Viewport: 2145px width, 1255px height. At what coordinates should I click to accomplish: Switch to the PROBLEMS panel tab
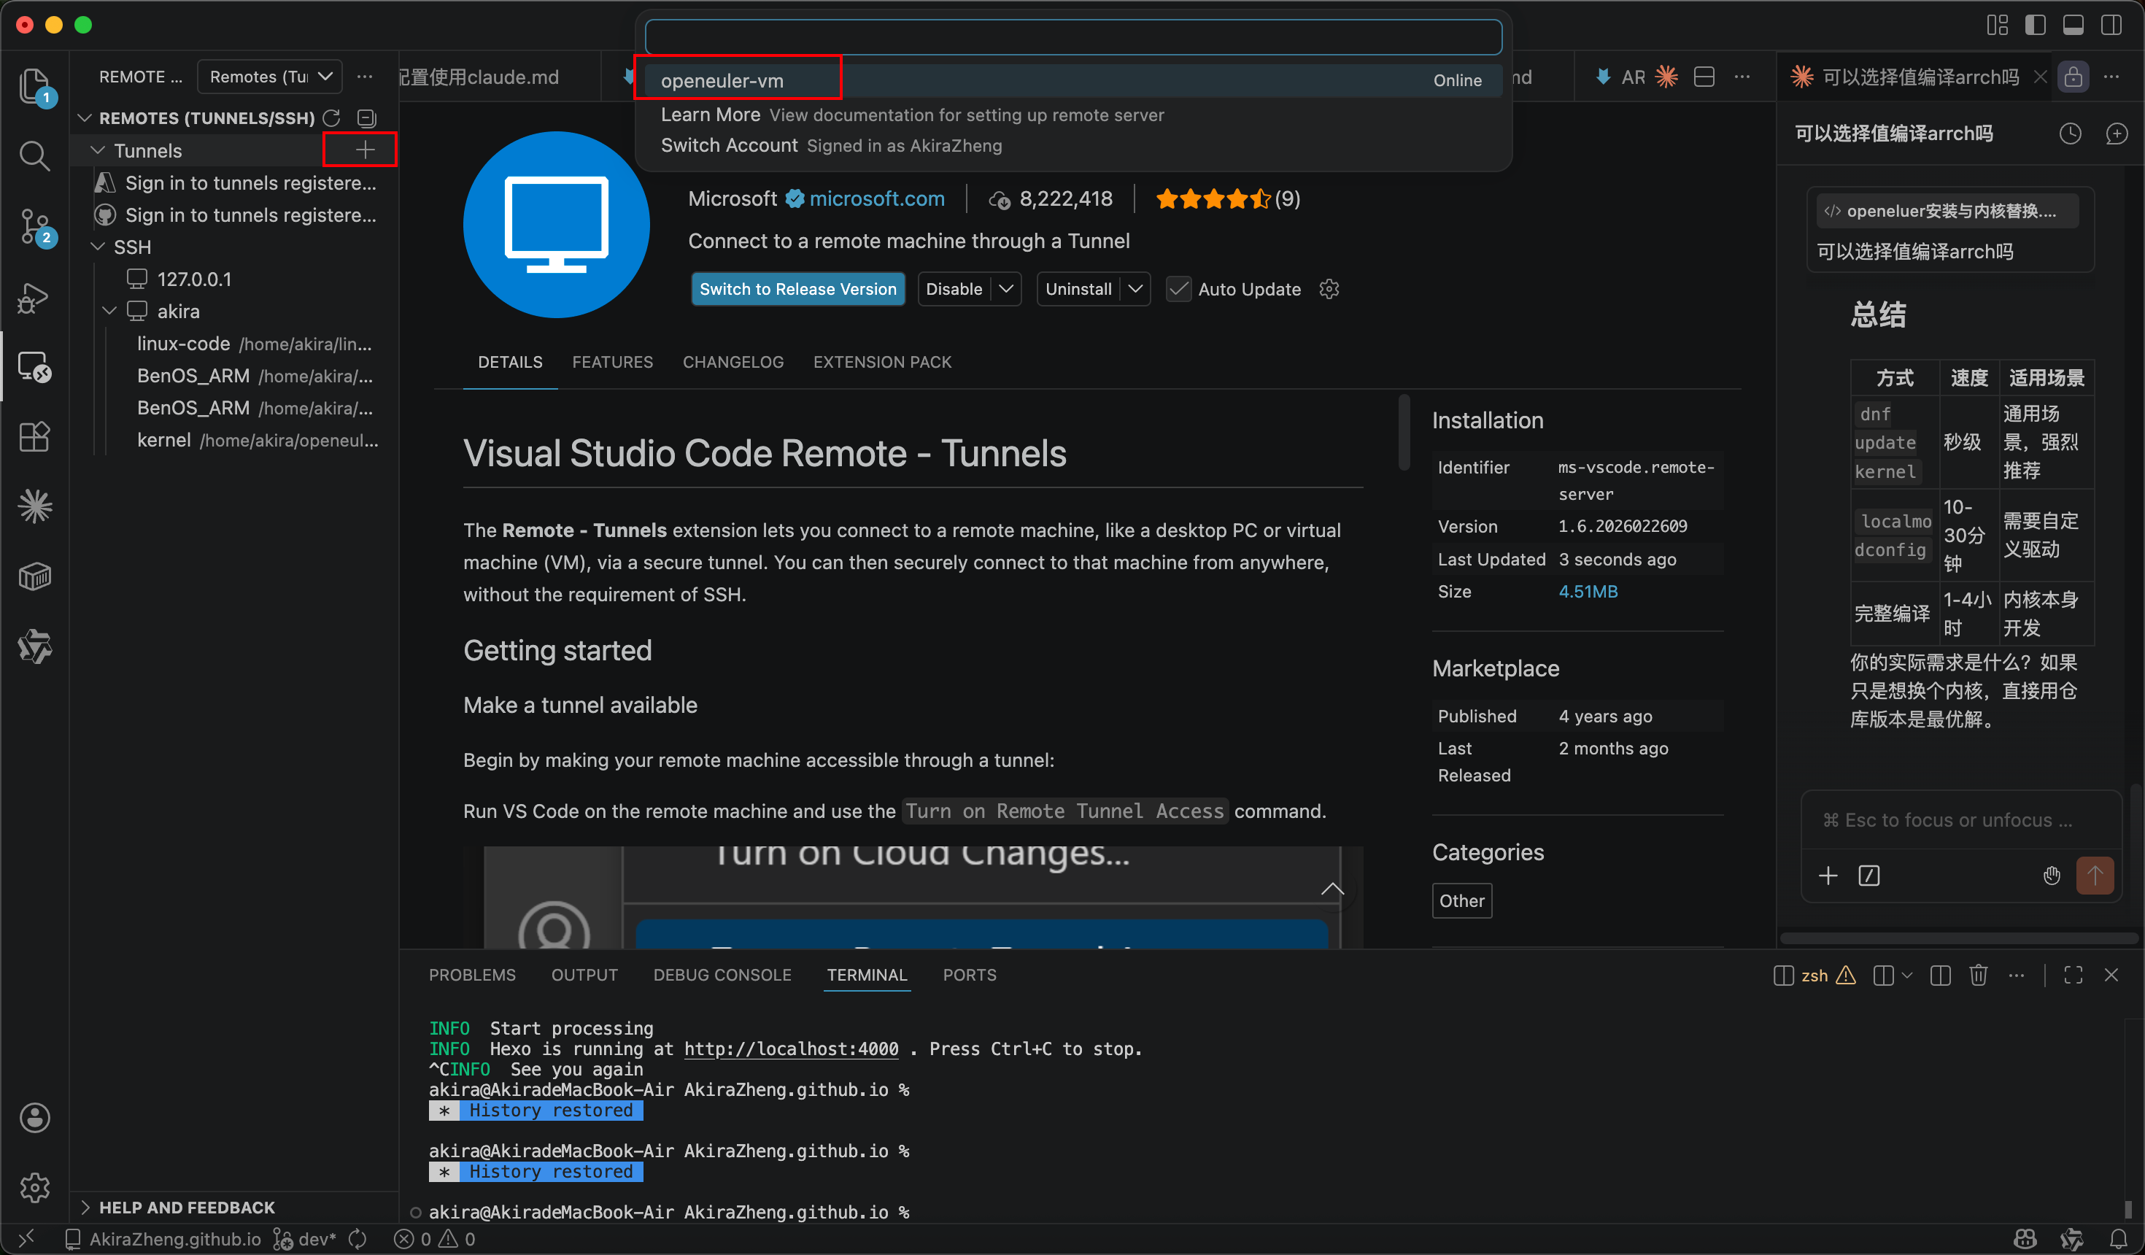click(471, 975)
